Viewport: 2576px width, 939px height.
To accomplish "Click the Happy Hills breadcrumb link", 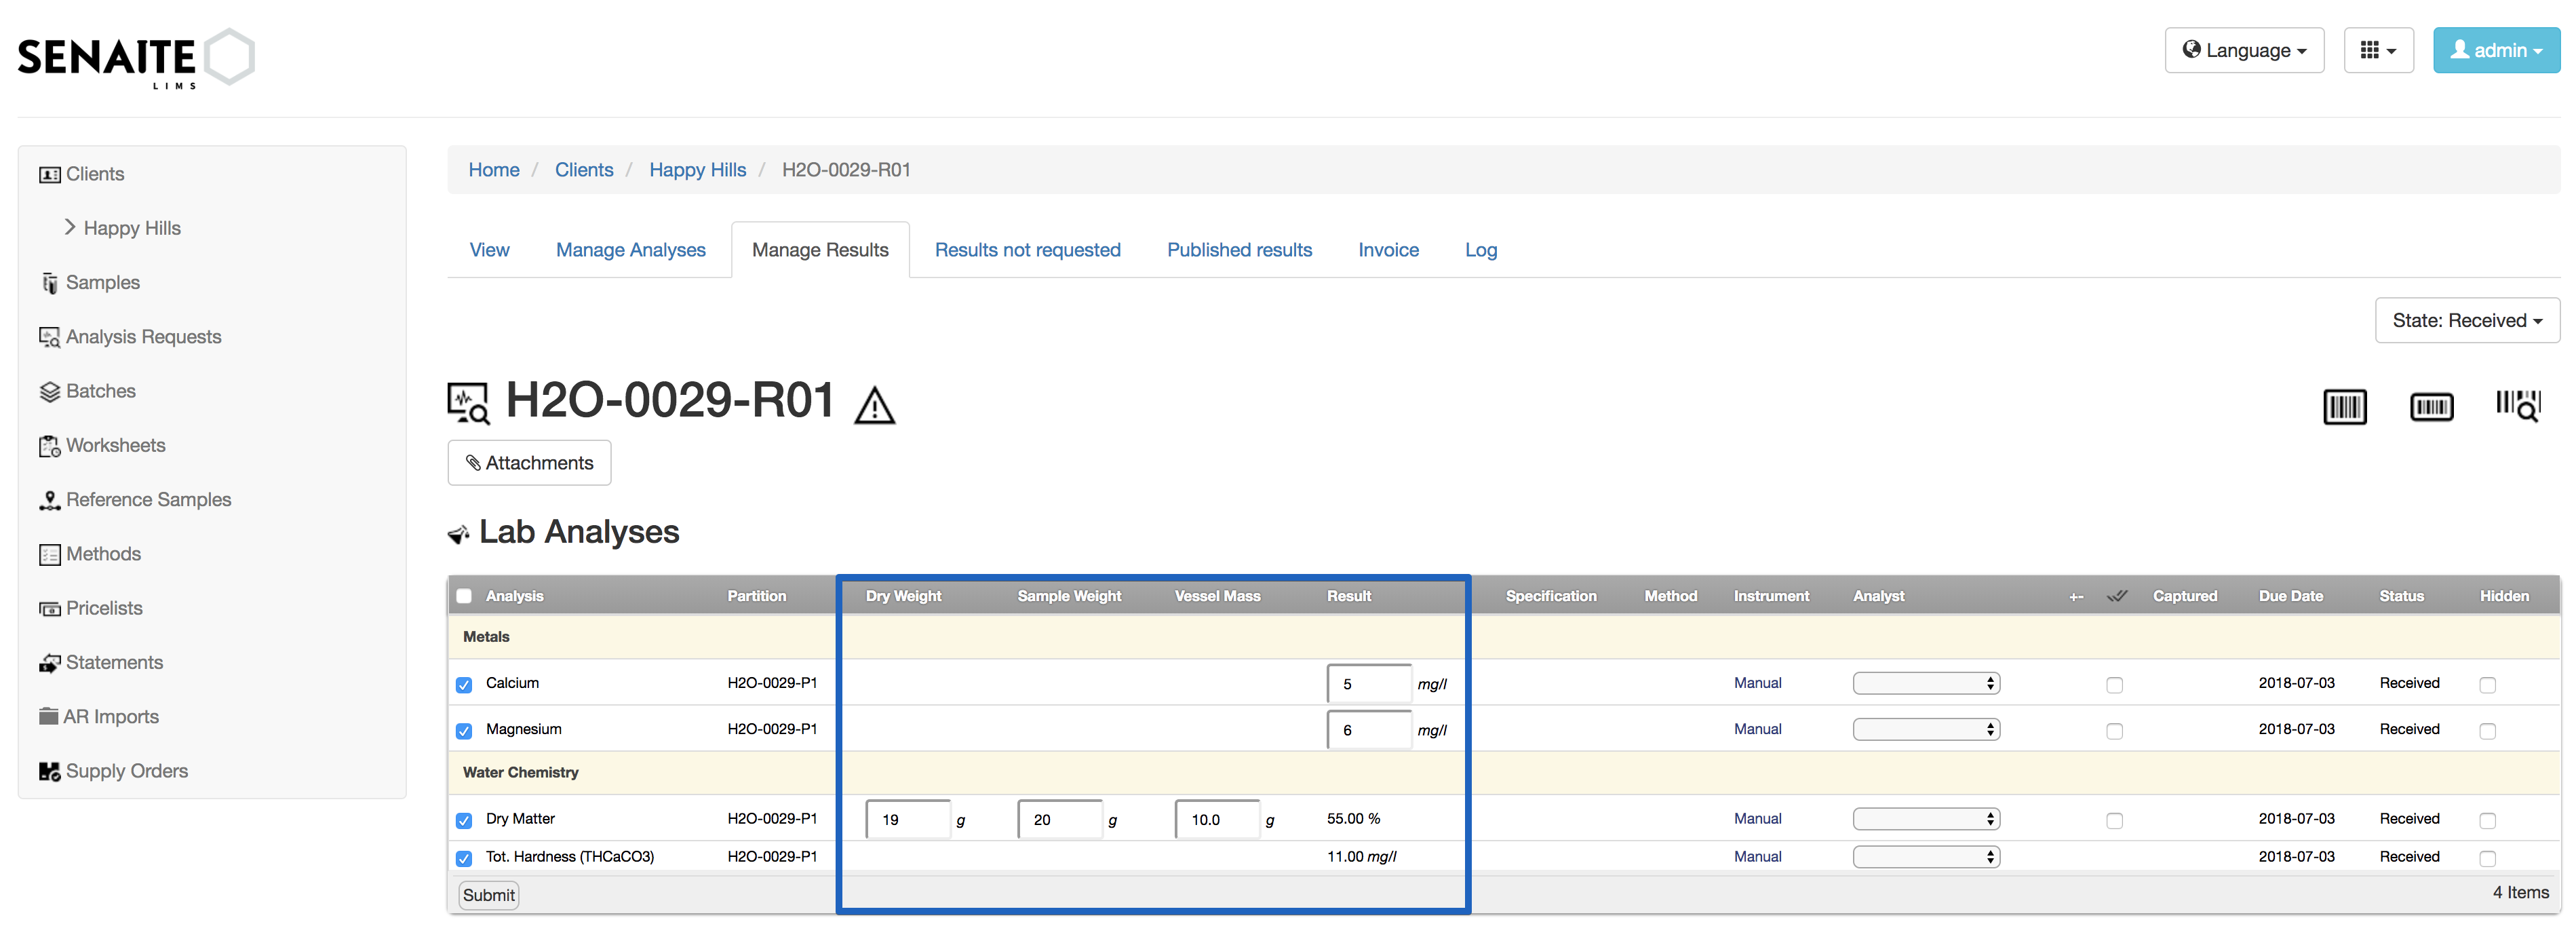I will (697, 169).
